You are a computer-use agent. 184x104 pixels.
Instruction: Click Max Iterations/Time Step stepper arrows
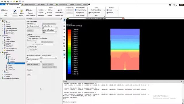(x=41, y=58)
